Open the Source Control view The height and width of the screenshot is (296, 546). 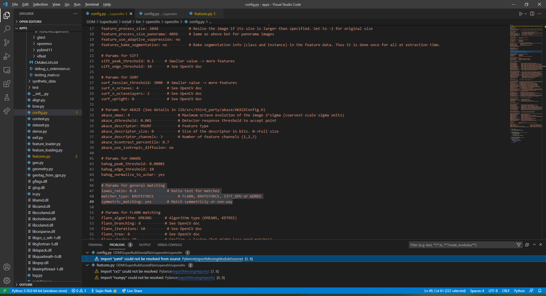[x=7, y=43]
